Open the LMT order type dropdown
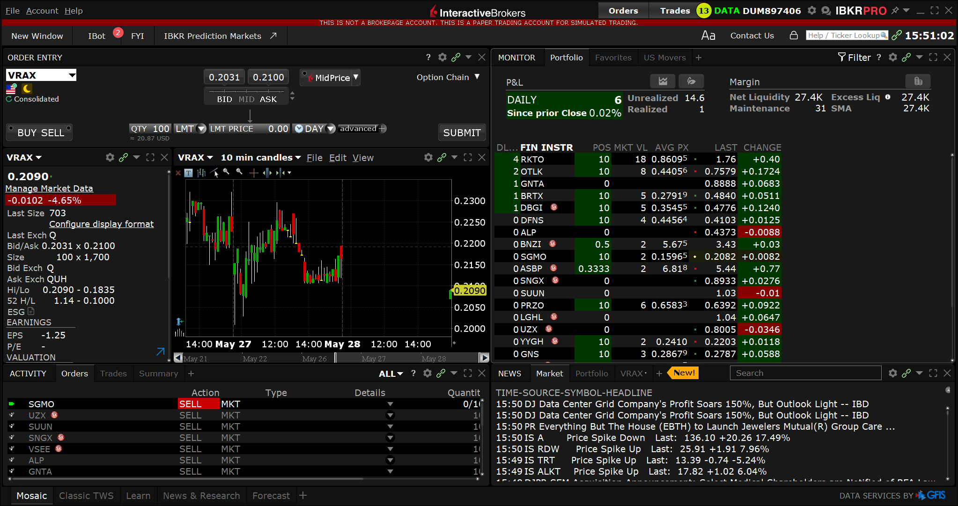 click(201, 129)
